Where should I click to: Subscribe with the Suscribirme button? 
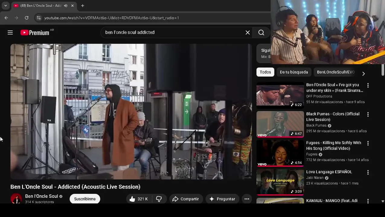(85, 199)
